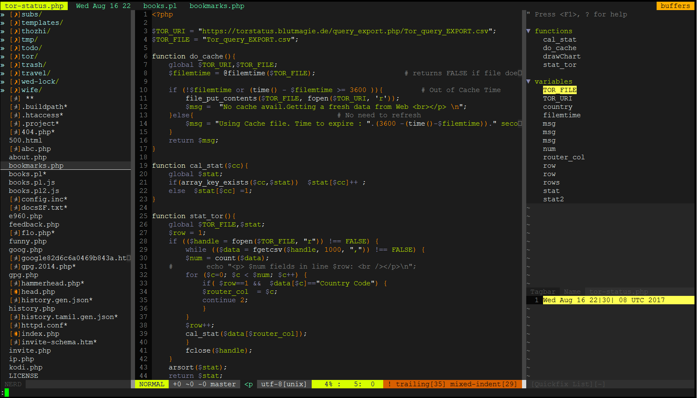Click git flag beside httpd.conf
This screenshot has width=697, height=398.
[x=15, y=325]
